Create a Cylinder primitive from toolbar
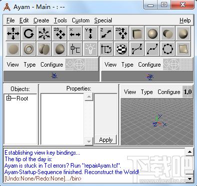The height and width of the screenshot is (186, 197). [168, 33]
